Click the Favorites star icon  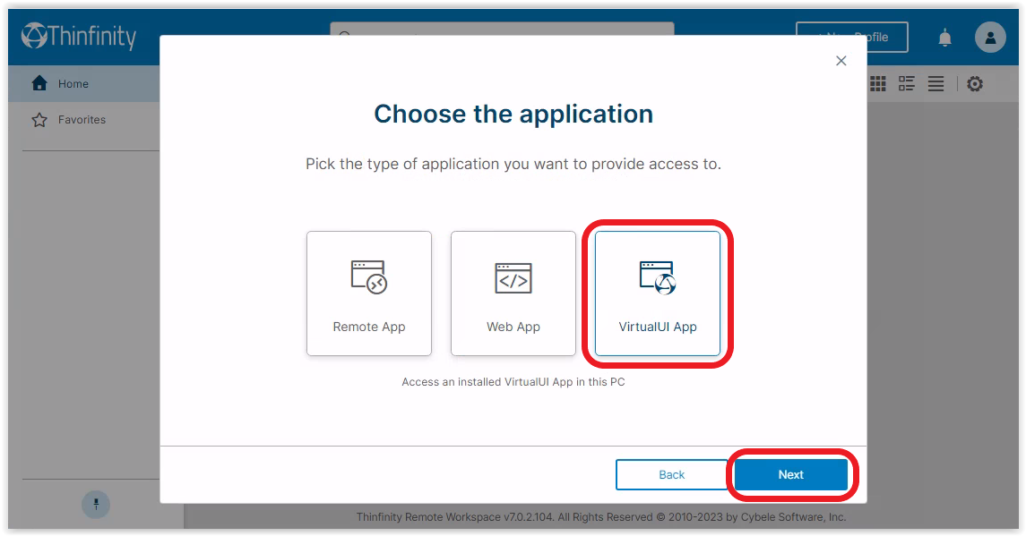pyautogui.click(x=39, y=120)
